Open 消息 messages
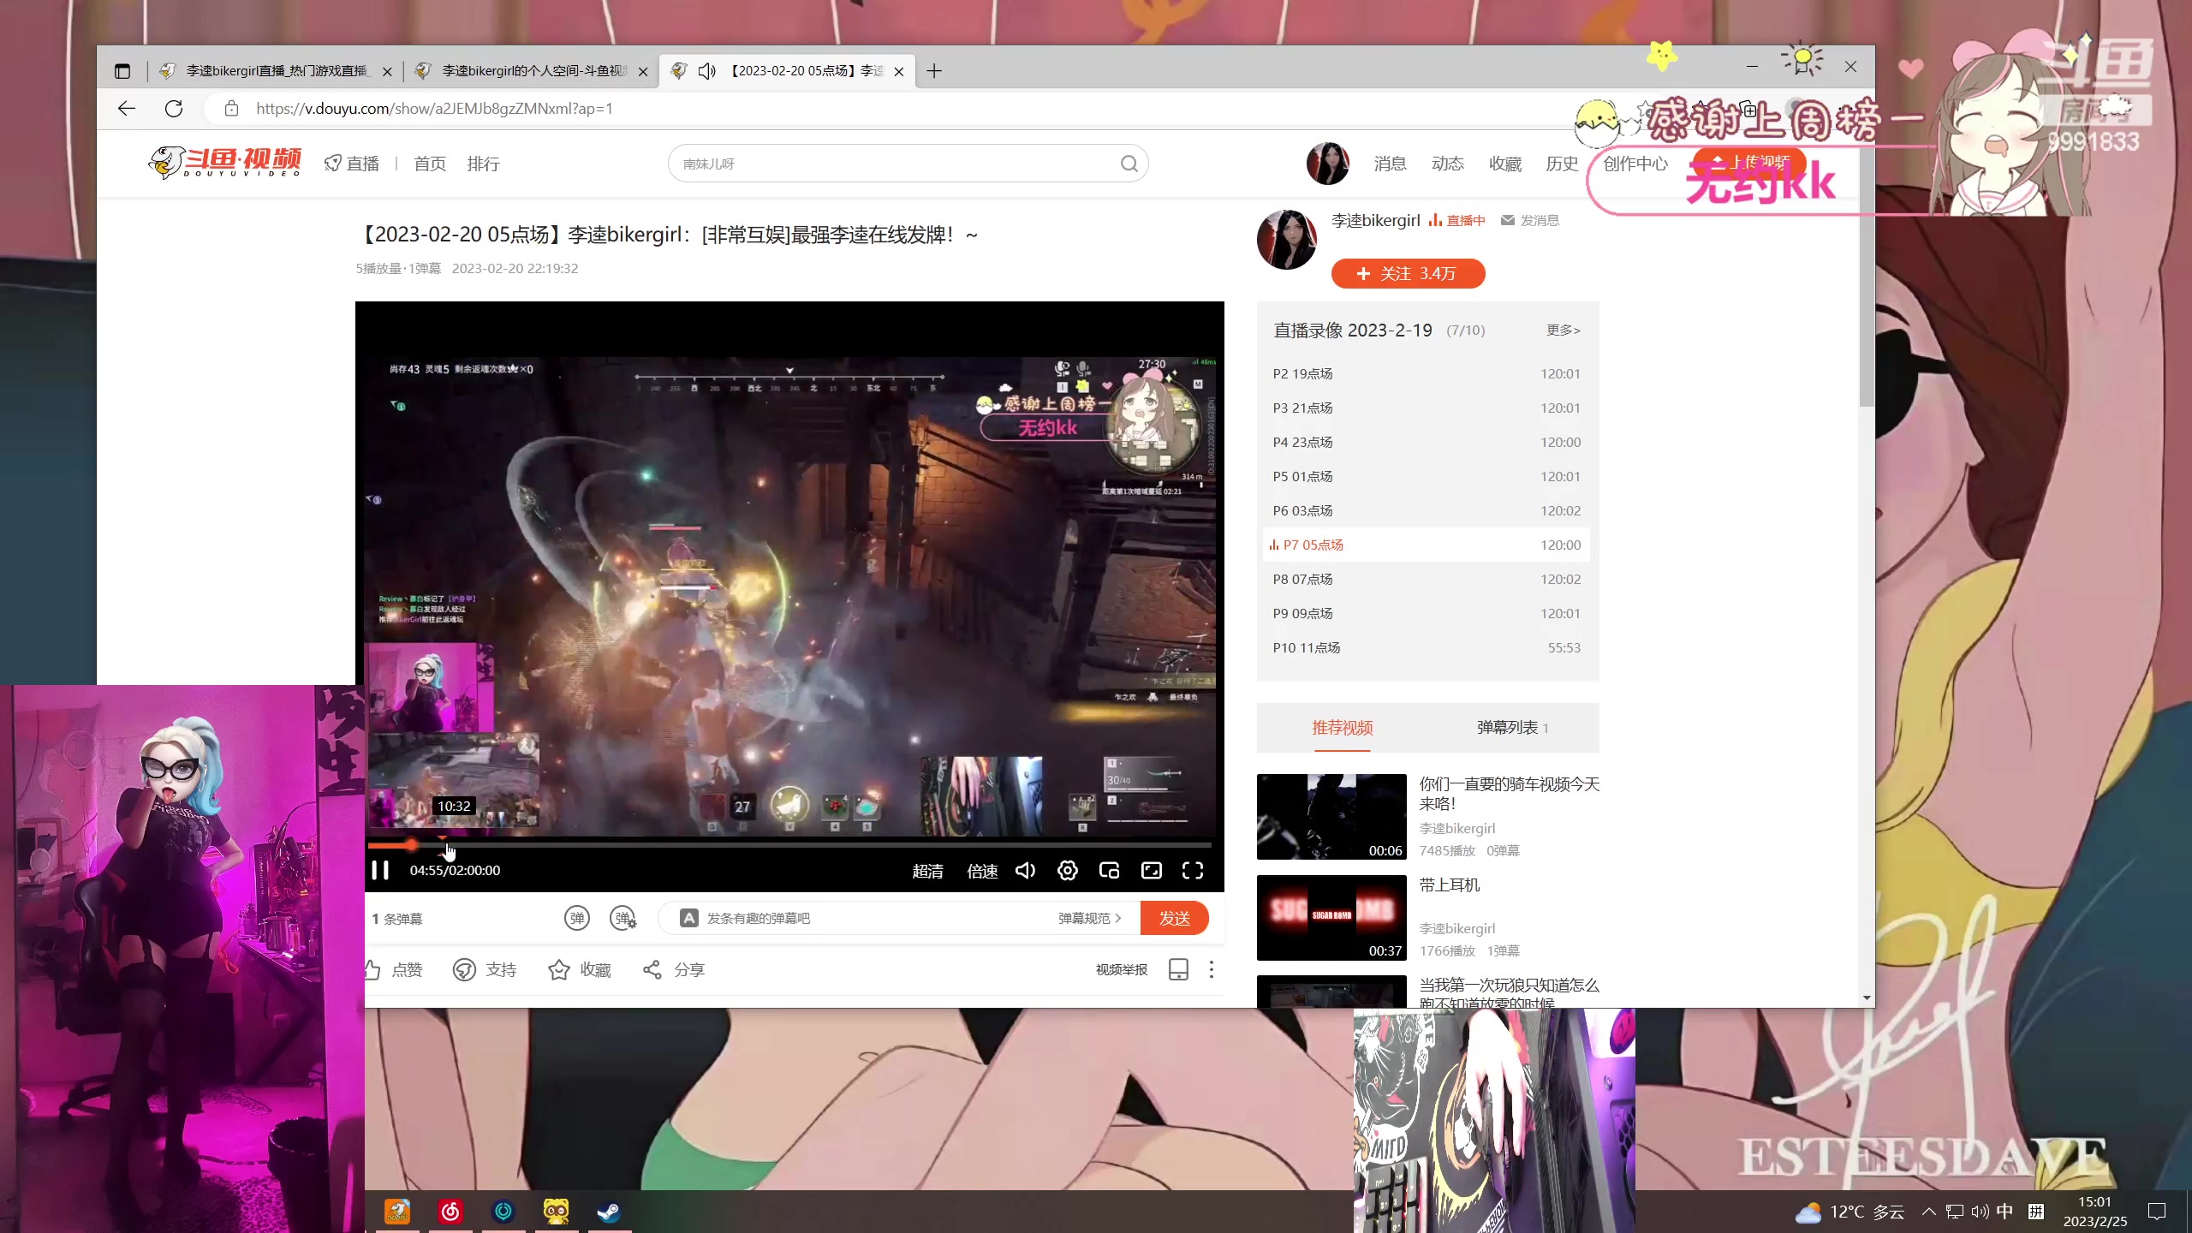 1391,164
